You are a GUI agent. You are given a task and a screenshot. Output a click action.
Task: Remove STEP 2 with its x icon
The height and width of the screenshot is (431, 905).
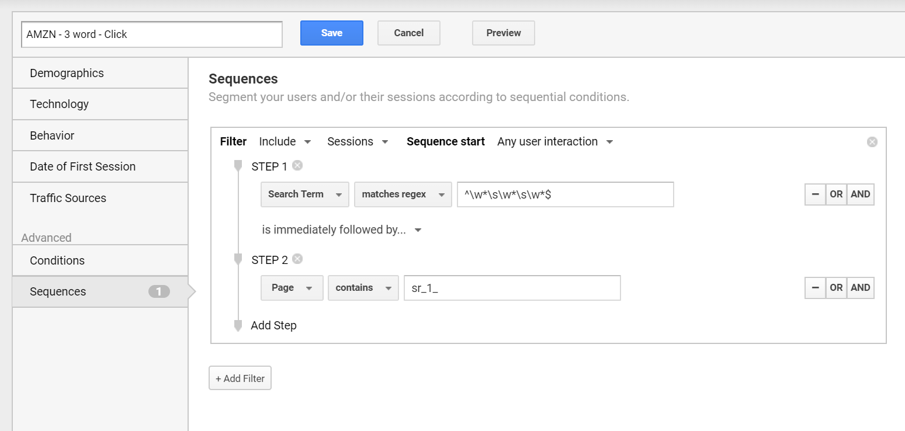297,259
